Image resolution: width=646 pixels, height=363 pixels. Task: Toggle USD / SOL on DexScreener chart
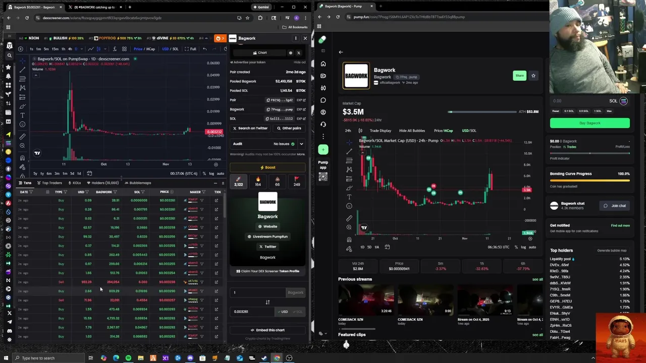tap(170, 49)
